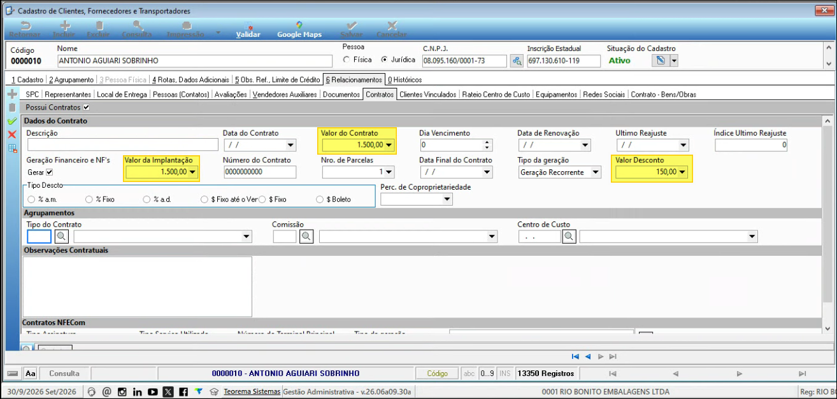
Task: Go to the first record with navigation arrow
Action: 575,356
